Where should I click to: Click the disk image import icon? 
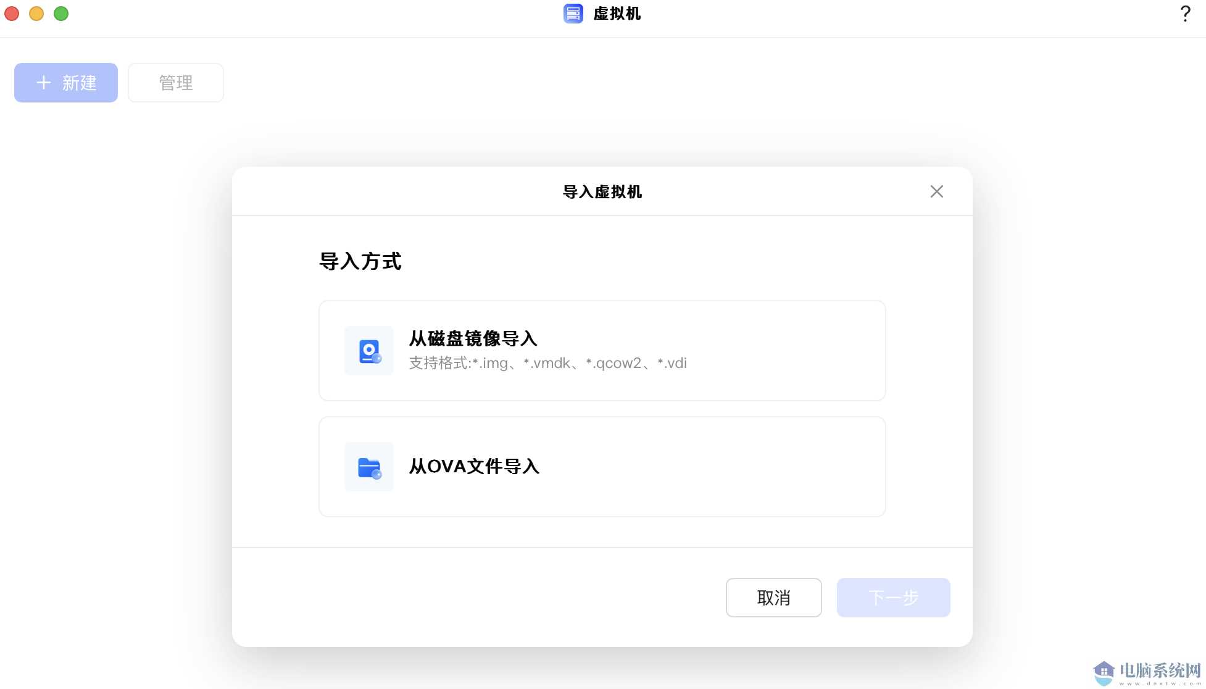(x=369, y=351)
